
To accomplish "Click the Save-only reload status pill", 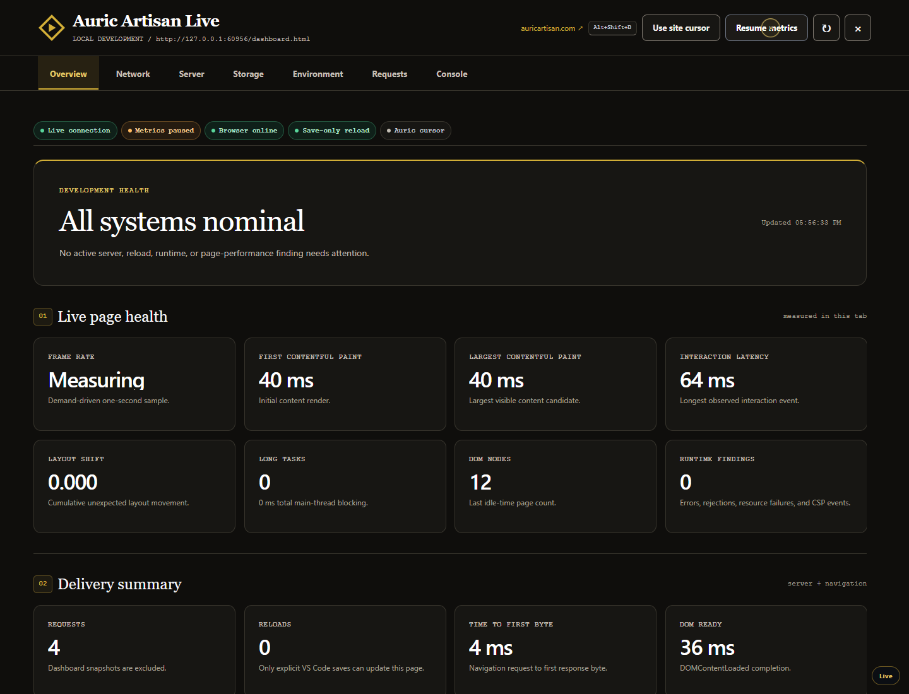I will click(x=332, y=131).
